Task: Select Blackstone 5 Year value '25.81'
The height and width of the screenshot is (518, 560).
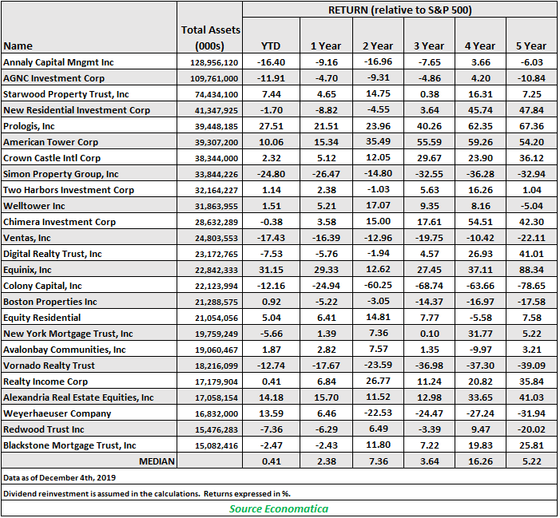Action: [531, 445]
